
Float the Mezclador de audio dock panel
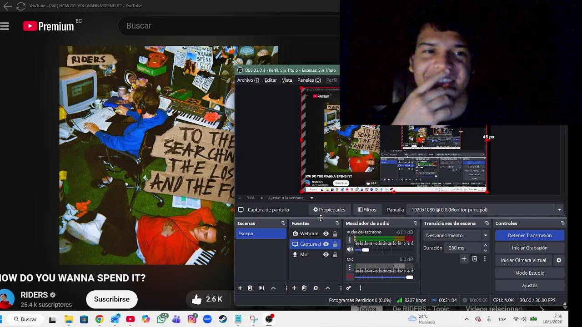[415, 223]
